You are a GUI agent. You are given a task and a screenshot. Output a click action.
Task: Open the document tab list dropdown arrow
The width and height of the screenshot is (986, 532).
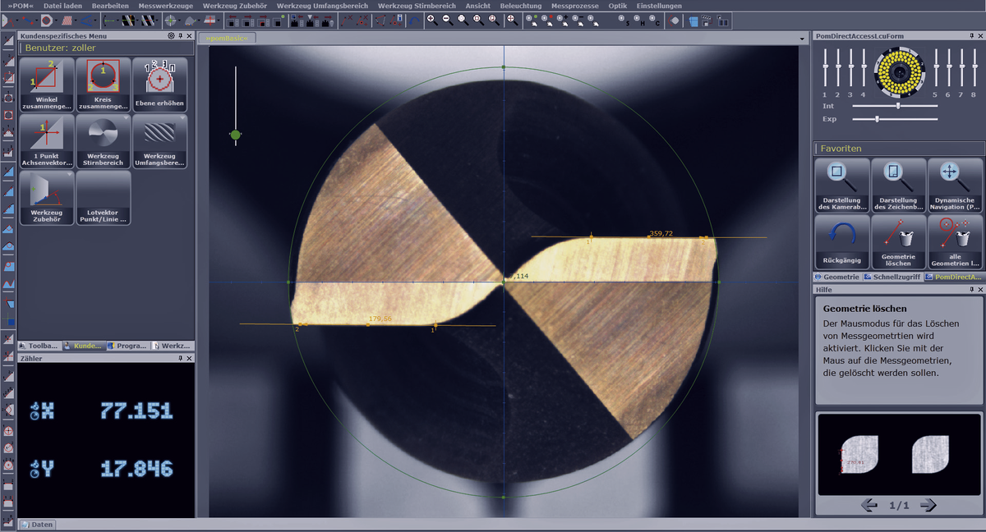(802, 39)
